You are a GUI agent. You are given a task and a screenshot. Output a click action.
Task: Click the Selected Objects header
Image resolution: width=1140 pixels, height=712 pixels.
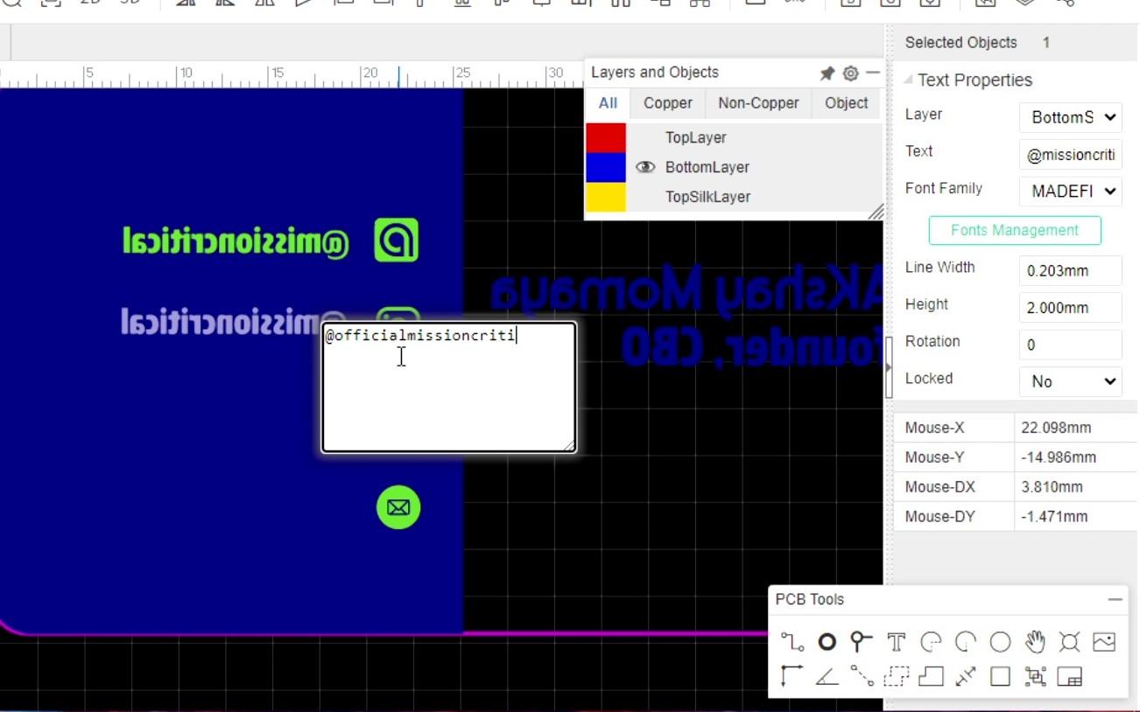tap(961, 43)
